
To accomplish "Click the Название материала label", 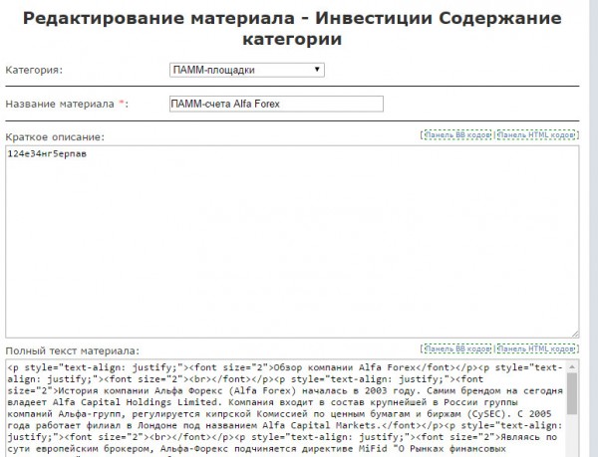I will [67, 104].
